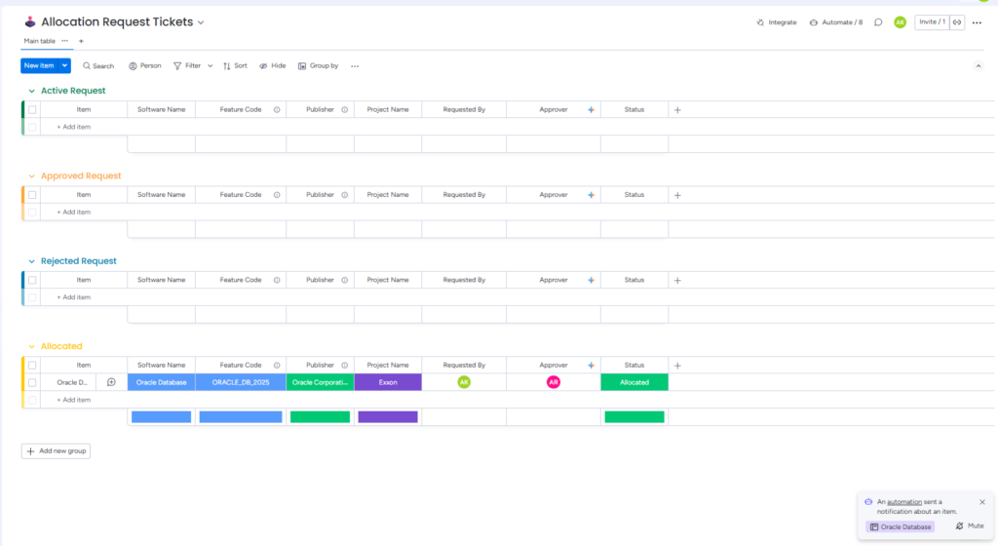Select all items in Active Request group
The height and width of the screenshot is (546, 998).
(32, 110)
